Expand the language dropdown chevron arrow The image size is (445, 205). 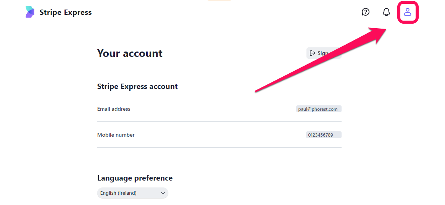pos(163,193)
